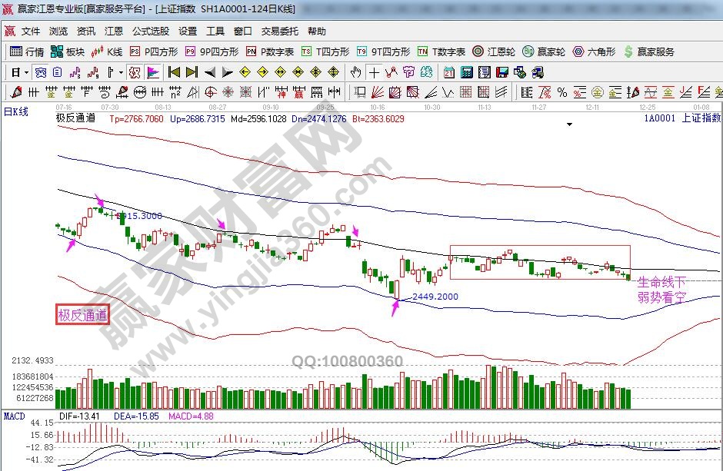Screen dimensions: 723x471
Task: Click the 日K线 period label
Action: pyautogui.click(x=16, y=112)
